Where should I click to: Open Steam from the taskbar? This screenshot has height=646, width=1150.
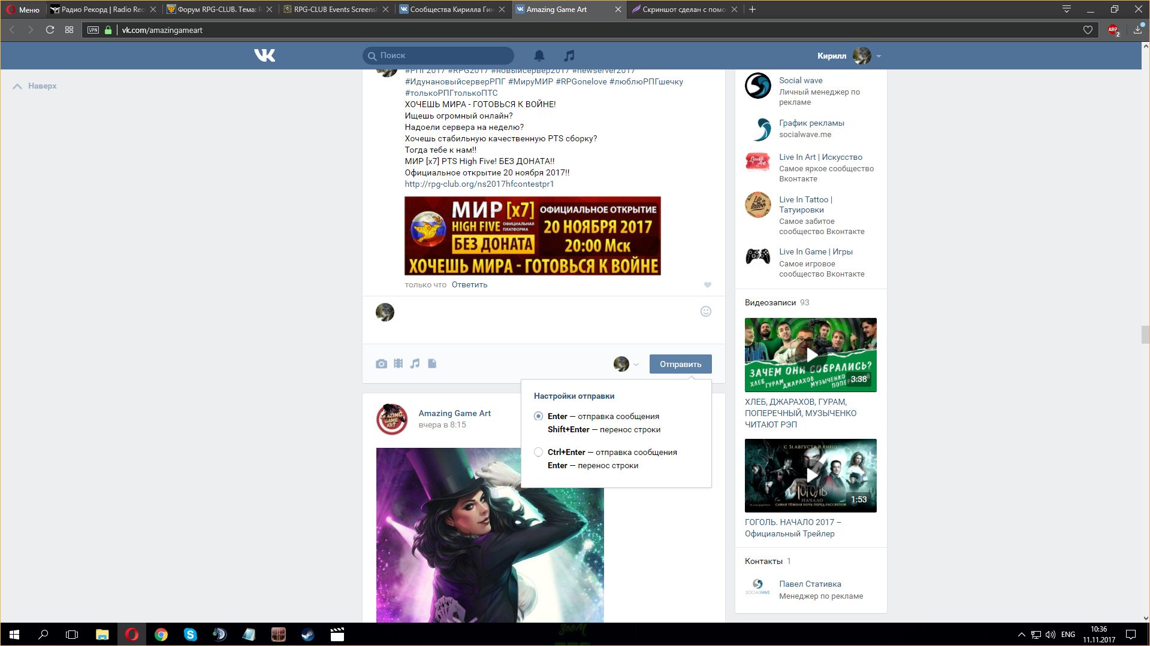[307, 635]
